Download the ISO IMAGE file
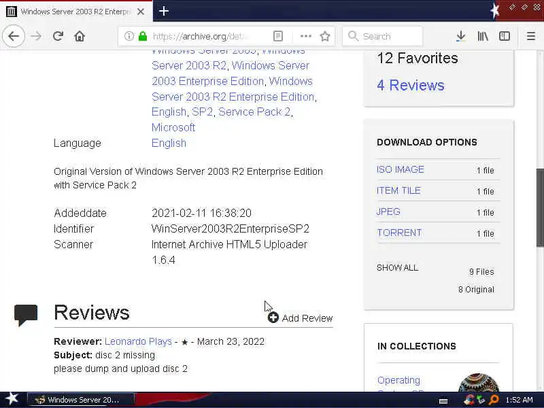Viewport: 544px width, 408px height. [x=401, y=169]
